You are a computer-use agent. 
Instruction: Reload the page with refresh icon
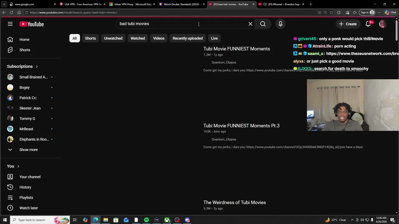click(12, 12)
